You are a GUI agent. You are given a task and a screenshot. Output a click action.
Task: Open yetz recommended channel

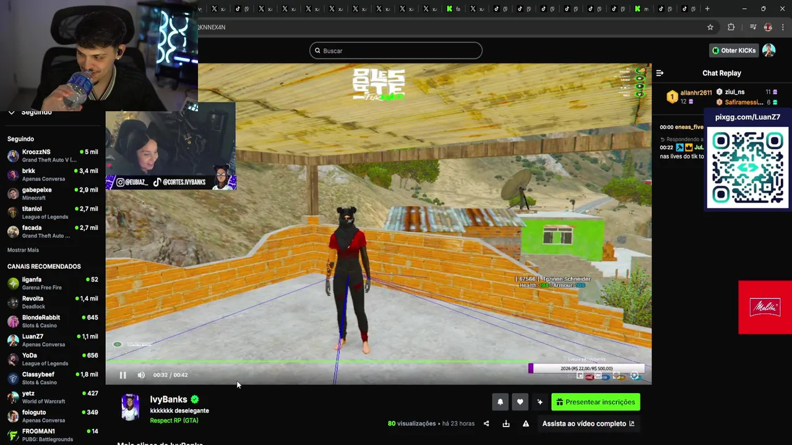pyautogui.click(x=53, y=397)
